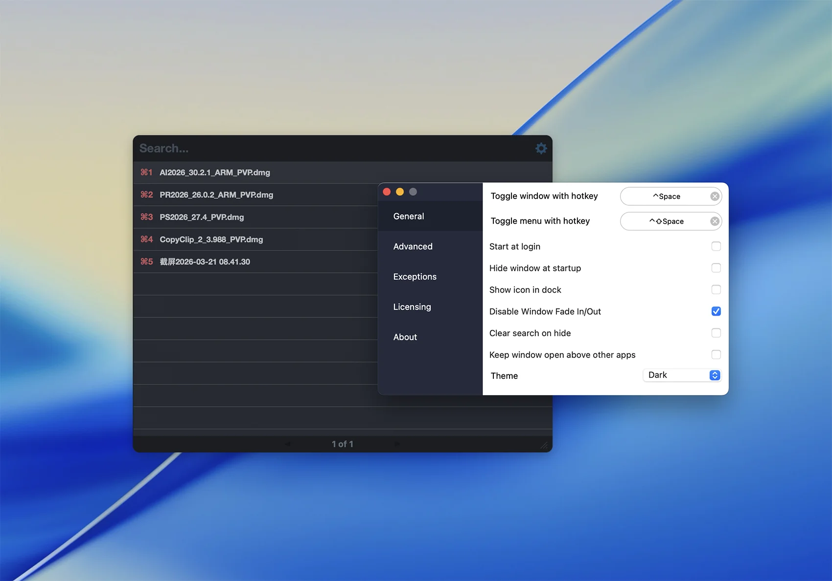
Task: Close the preferences window
Action: [387, 192]
